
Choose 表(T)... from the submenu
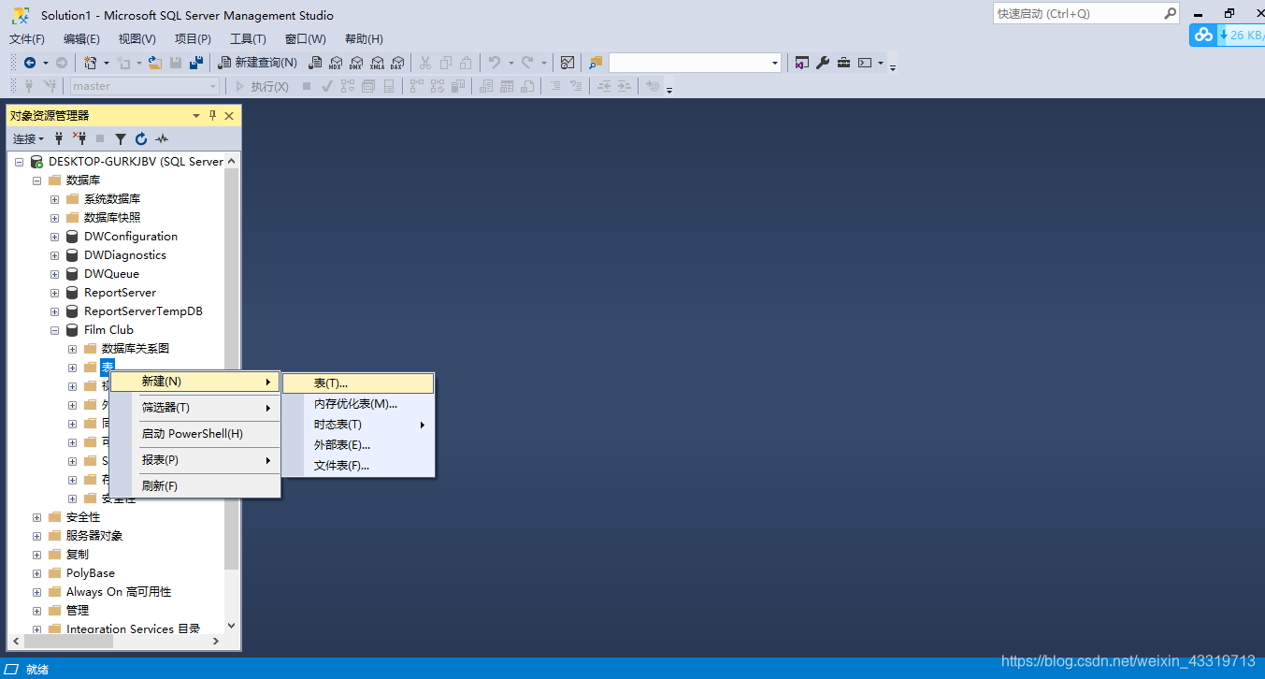(358, 383)
